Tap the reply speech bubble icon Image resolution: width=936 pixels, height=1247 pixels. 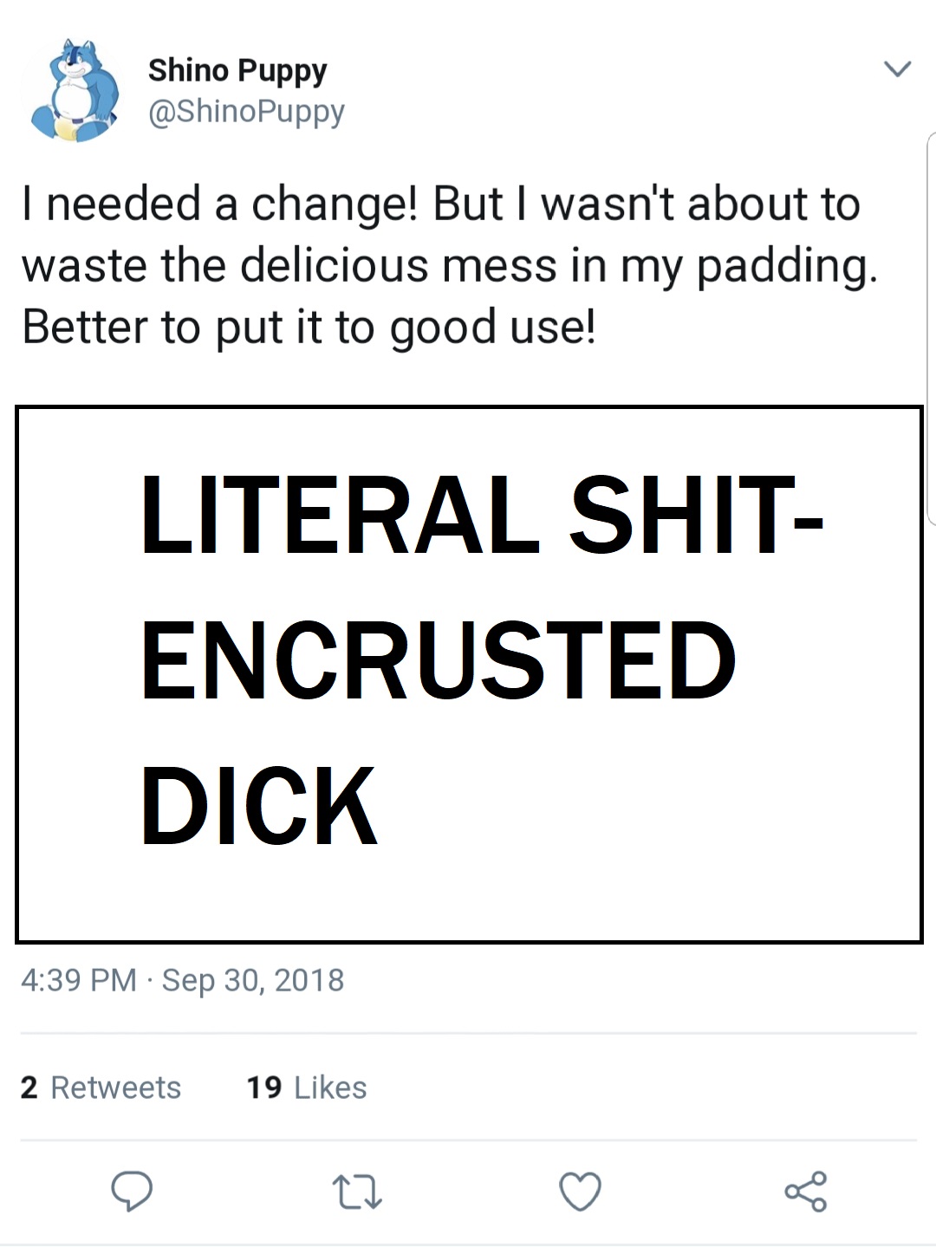(132, 1191)
